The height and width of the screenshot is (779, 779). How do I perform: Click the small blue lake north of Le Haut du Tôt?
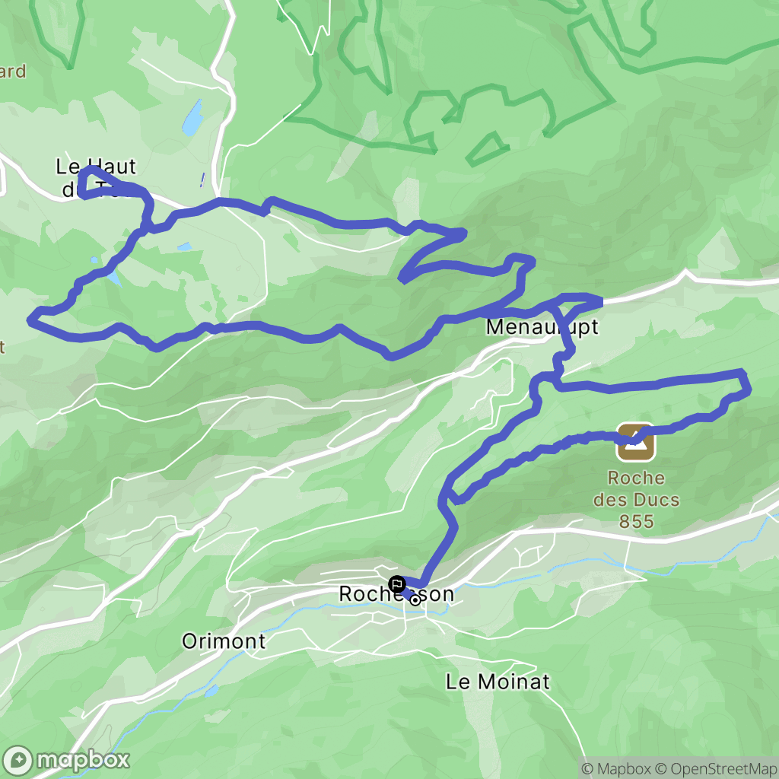click(192, 118)
